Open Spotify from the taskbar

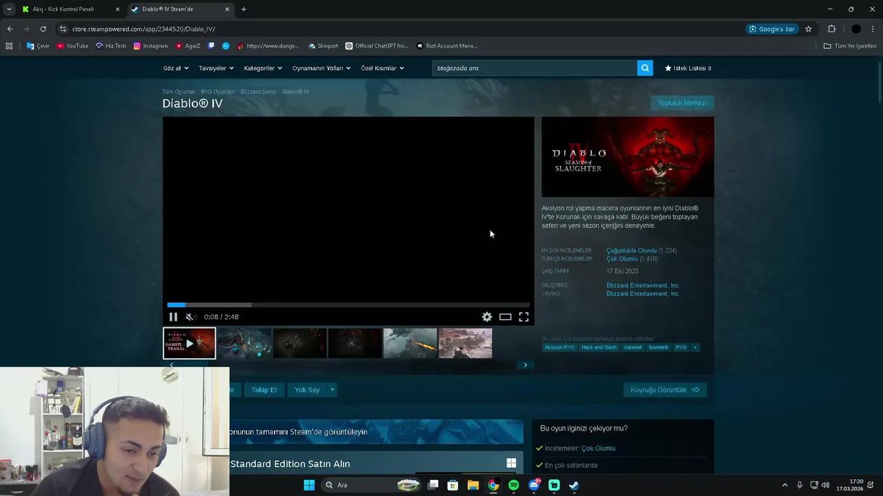(x=513, y=485)
